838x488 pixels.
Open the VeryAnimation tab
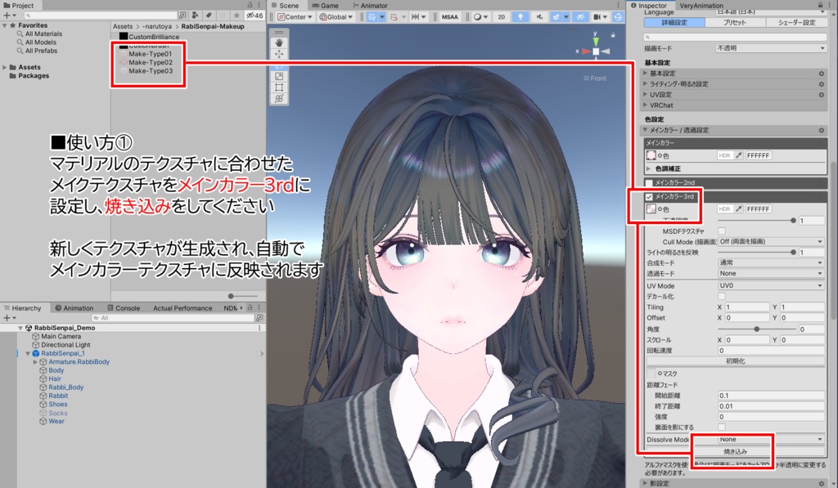[701, 6]
